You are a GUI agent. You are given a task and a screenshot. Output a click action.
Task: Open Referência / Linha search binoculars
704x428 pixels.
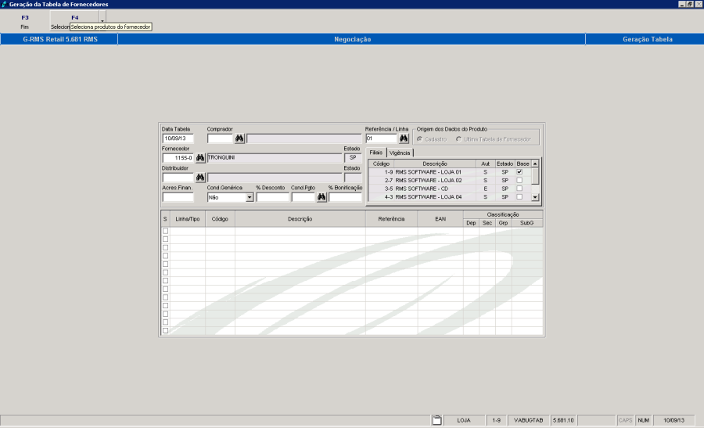click(404, 138)
